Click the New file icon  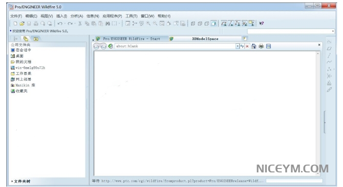(15, 23)
